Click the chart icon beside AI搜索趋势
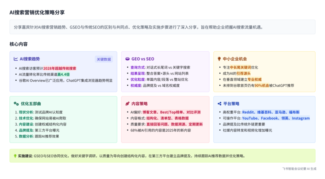 click(x=16, y=59)
